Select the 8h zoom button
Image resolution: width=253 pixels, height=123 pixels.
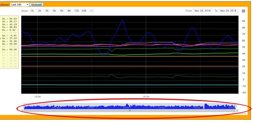coord(69,11)
